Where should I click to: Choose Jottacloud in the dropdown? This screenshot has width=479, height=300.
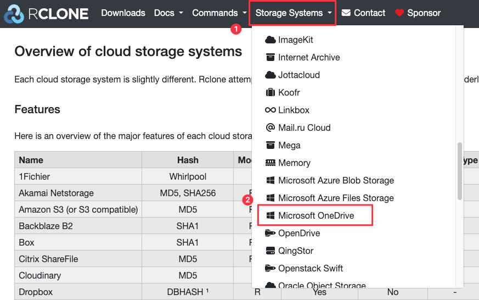coord(299,75)
